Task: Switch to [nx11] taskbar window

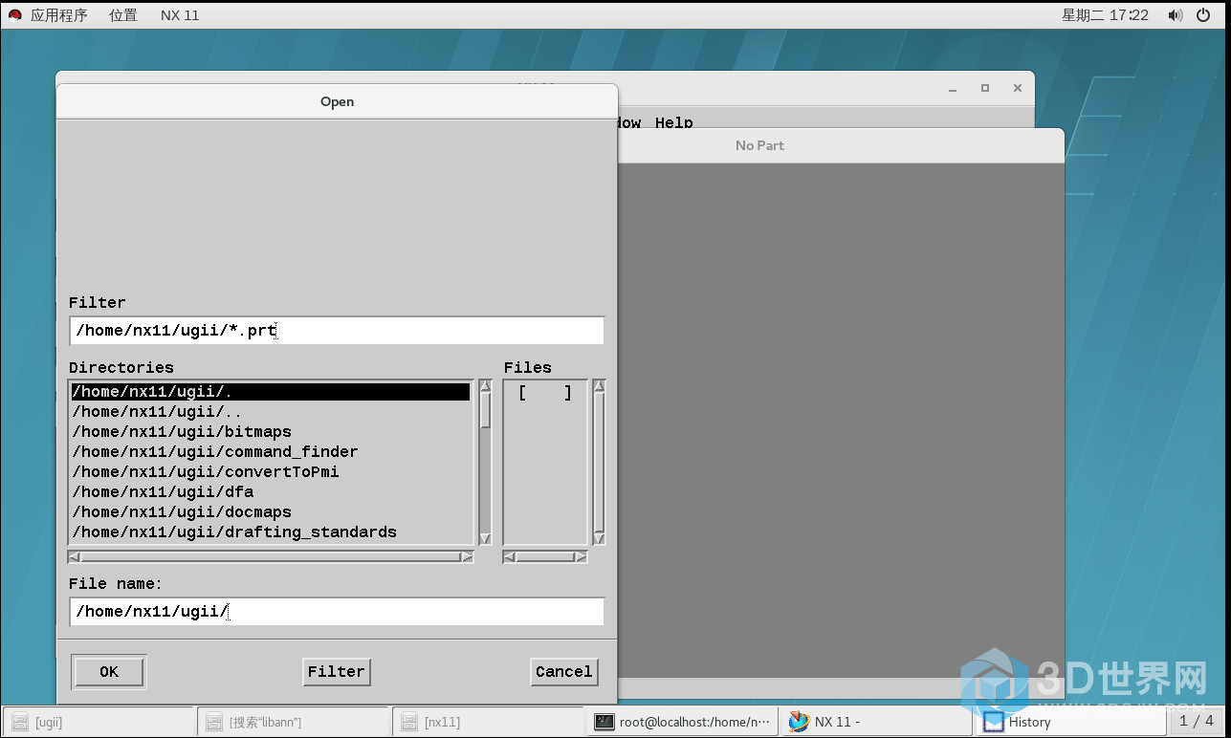Action: 489,722
